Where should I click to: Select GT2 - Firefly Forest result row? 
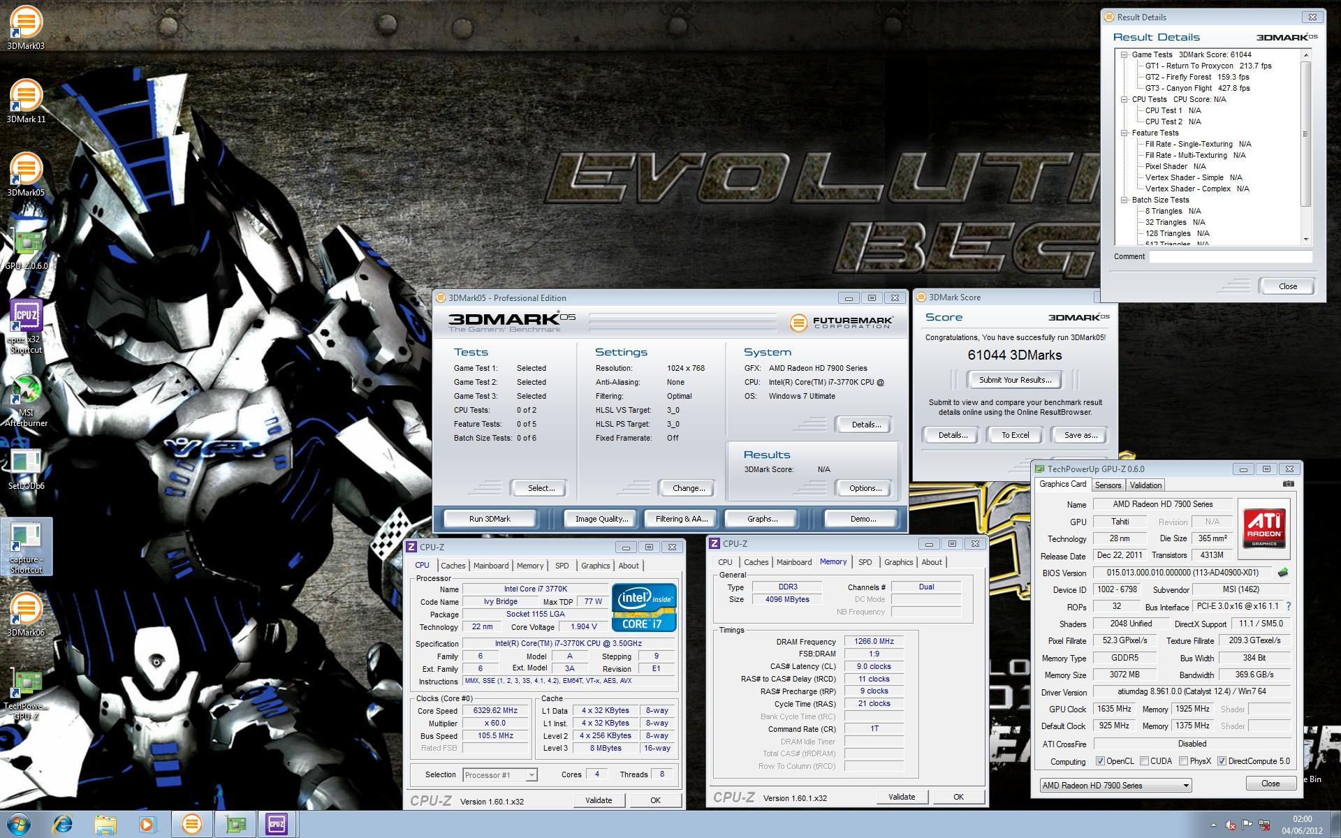(x=1196, y=77)
